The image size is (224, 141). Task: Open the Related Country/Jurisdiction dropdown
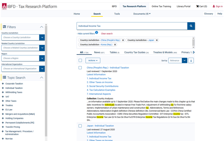click(x=23, y=48)
